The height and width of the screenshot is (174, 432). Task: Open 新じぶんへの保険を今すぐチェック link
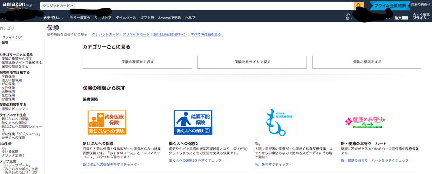pyautogui.click(x=111, y=165)
